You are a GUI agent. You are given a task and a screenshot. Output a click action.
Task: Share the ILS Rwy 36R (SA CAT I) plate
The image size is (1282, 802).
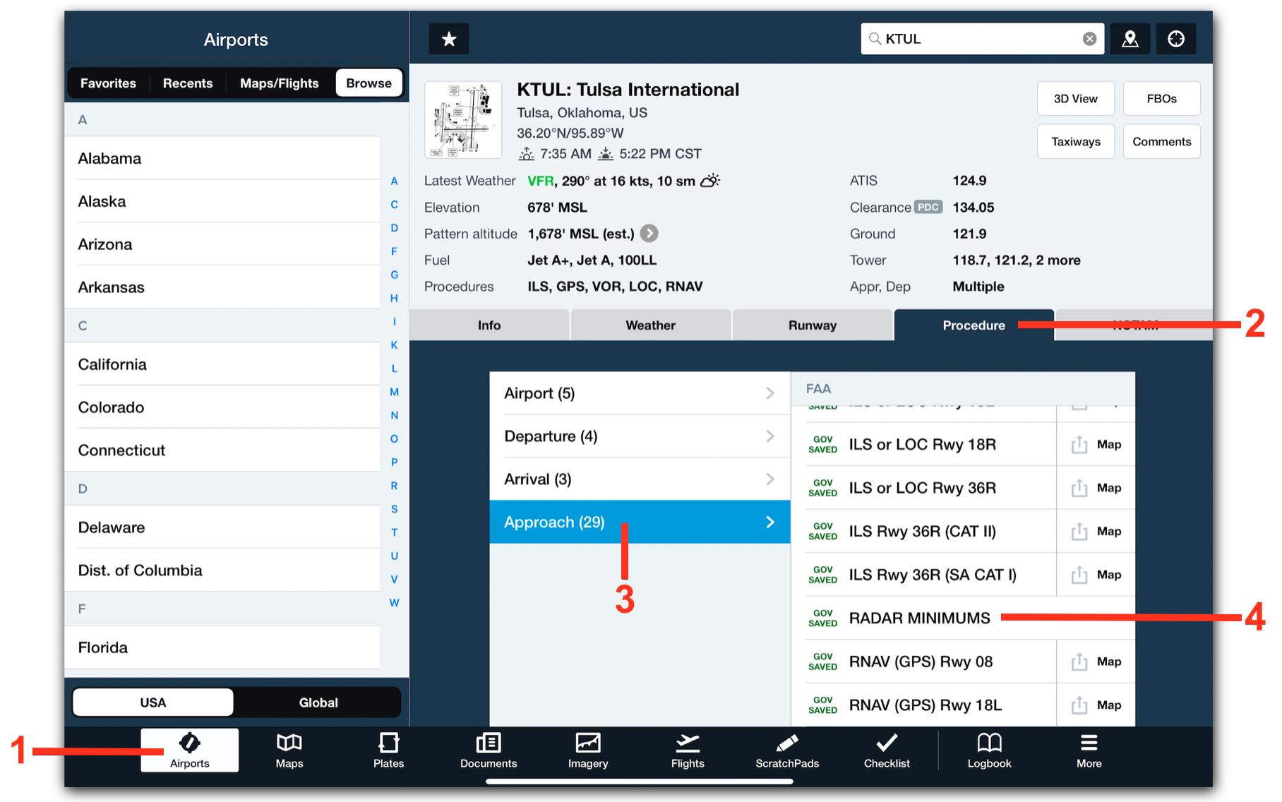1079,575
